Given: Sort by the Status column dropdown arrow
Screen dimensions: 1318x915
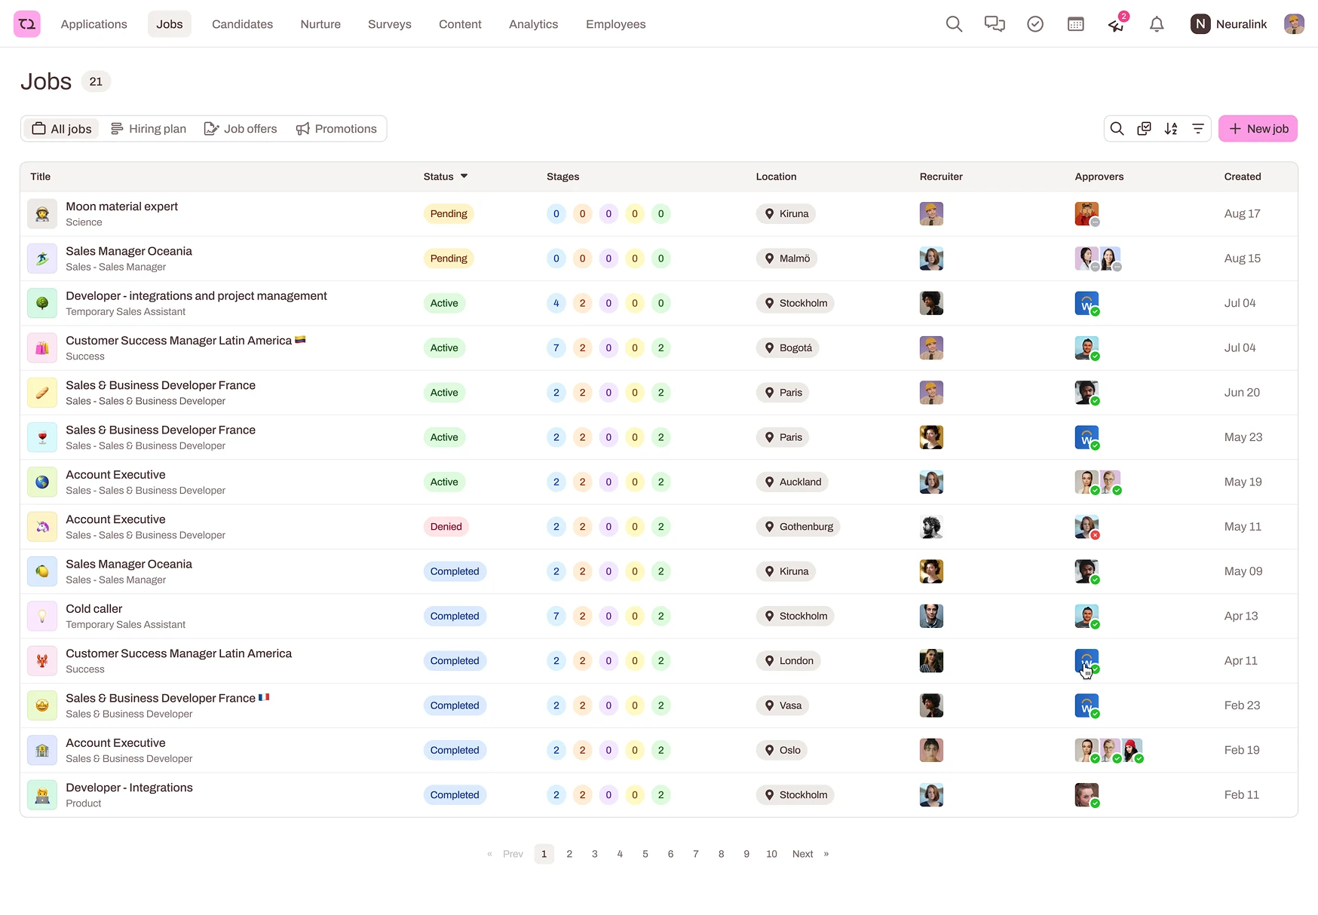Looking at the screenshot, I should tap(464, 176).
